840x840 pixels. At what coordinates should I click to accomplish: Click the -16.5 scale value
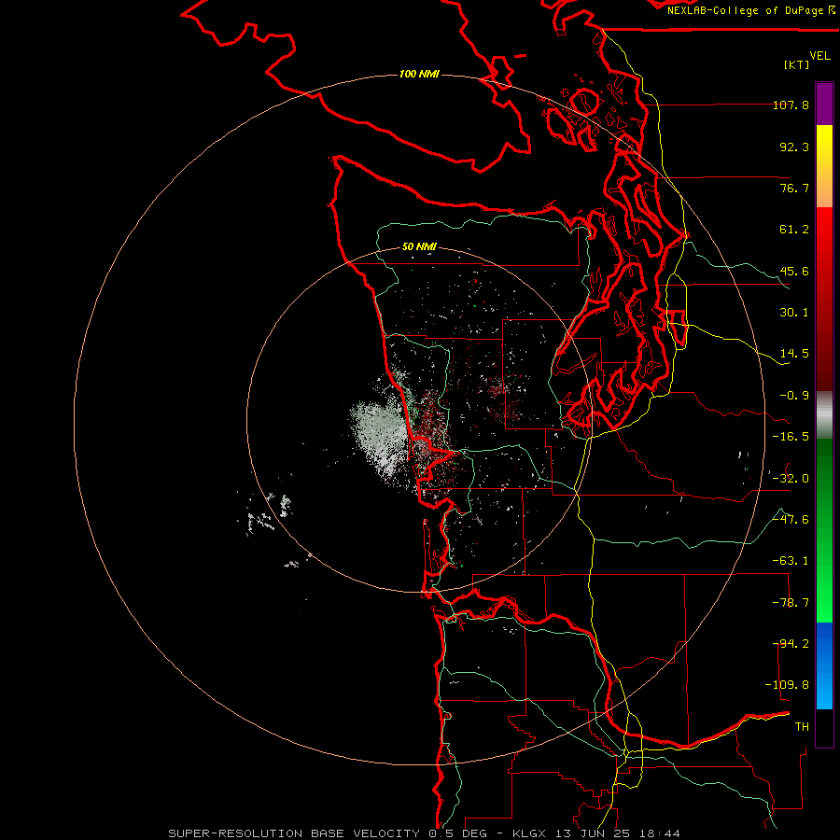(x=791, y=437)
